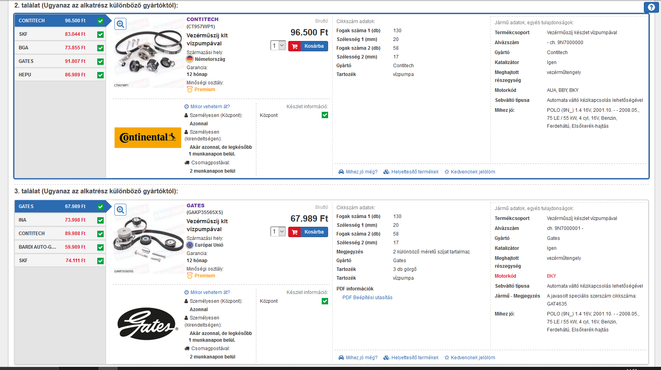
Task: Toggle the green checkbox in SKF 83.044 Ft row
Action: [x=100, y=35]
